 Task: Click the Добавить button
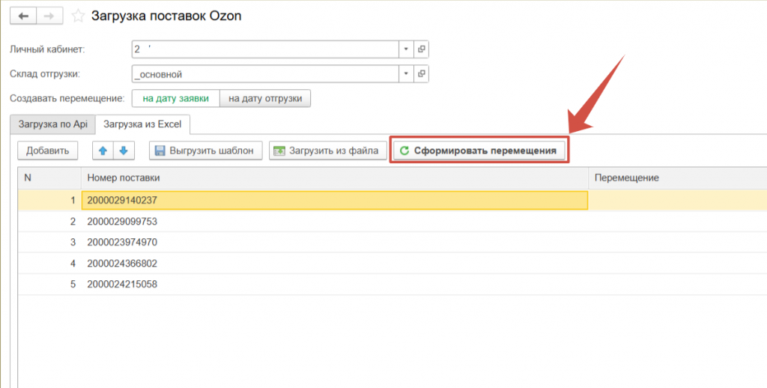47,151
